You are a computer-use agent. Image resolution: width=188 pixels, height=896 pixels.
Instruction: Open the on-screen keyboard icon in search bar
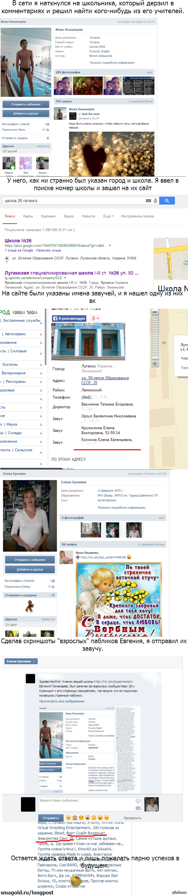[149, 201]
